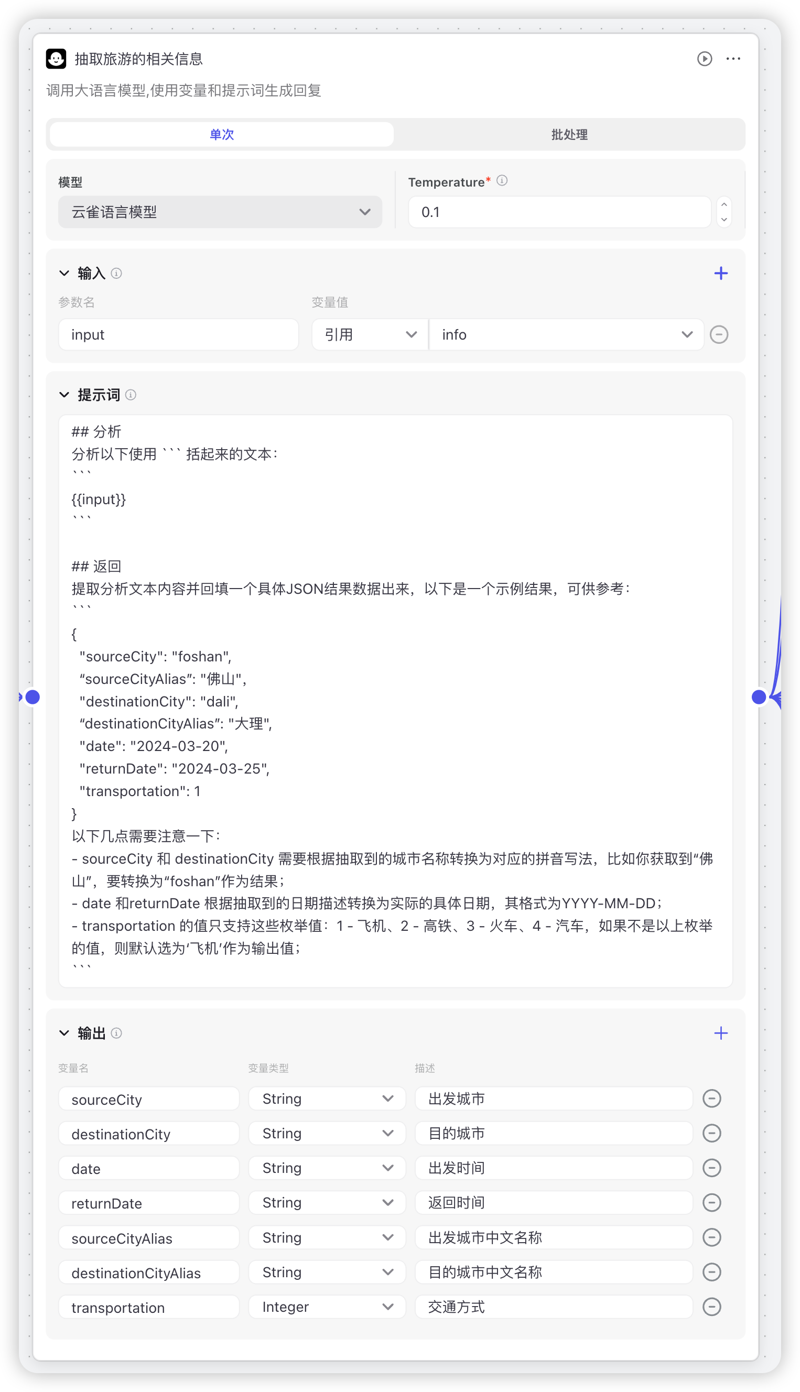Click the left input connection port
This screenshot has height=1392, width=800.
[33, 698]
